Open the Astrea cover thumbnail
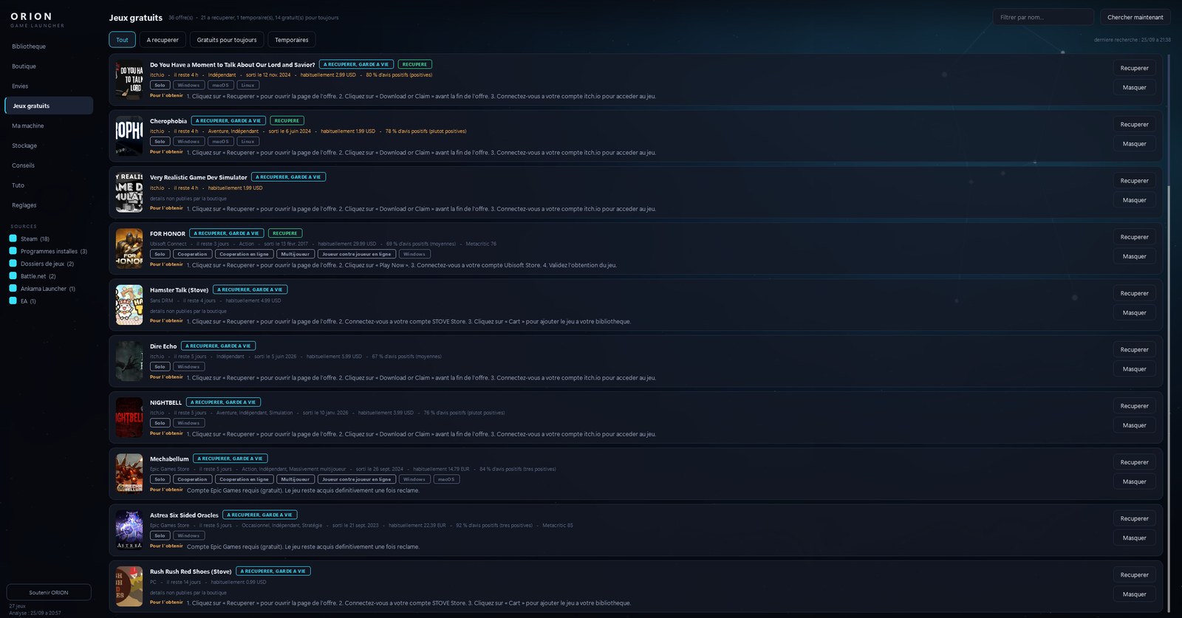This screenshot has width=1182, height=618. point(129,530)
